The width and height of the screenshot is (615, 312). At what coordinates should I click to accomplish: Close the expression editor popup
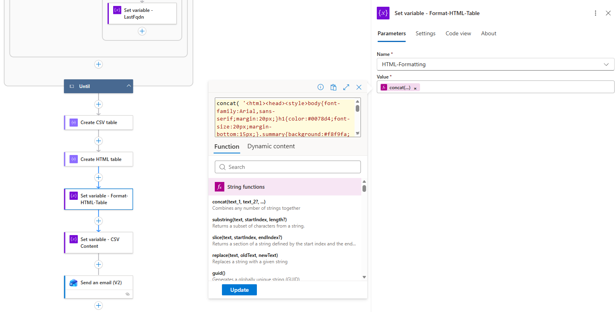[x=359, y=87]
